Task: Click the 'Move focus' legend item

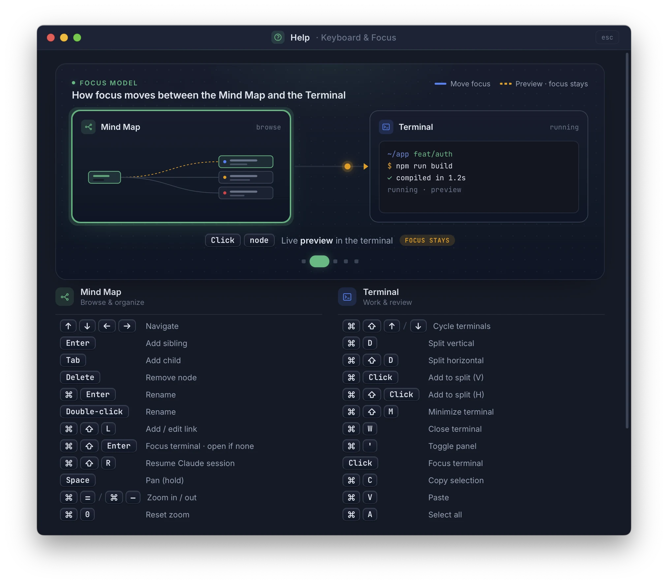Action: click(462, 84)
